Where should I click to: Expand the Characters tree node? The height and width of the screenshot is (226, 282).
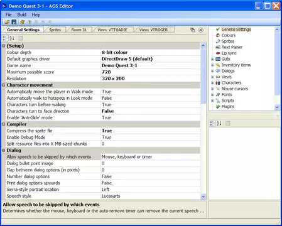click(212, 83)
